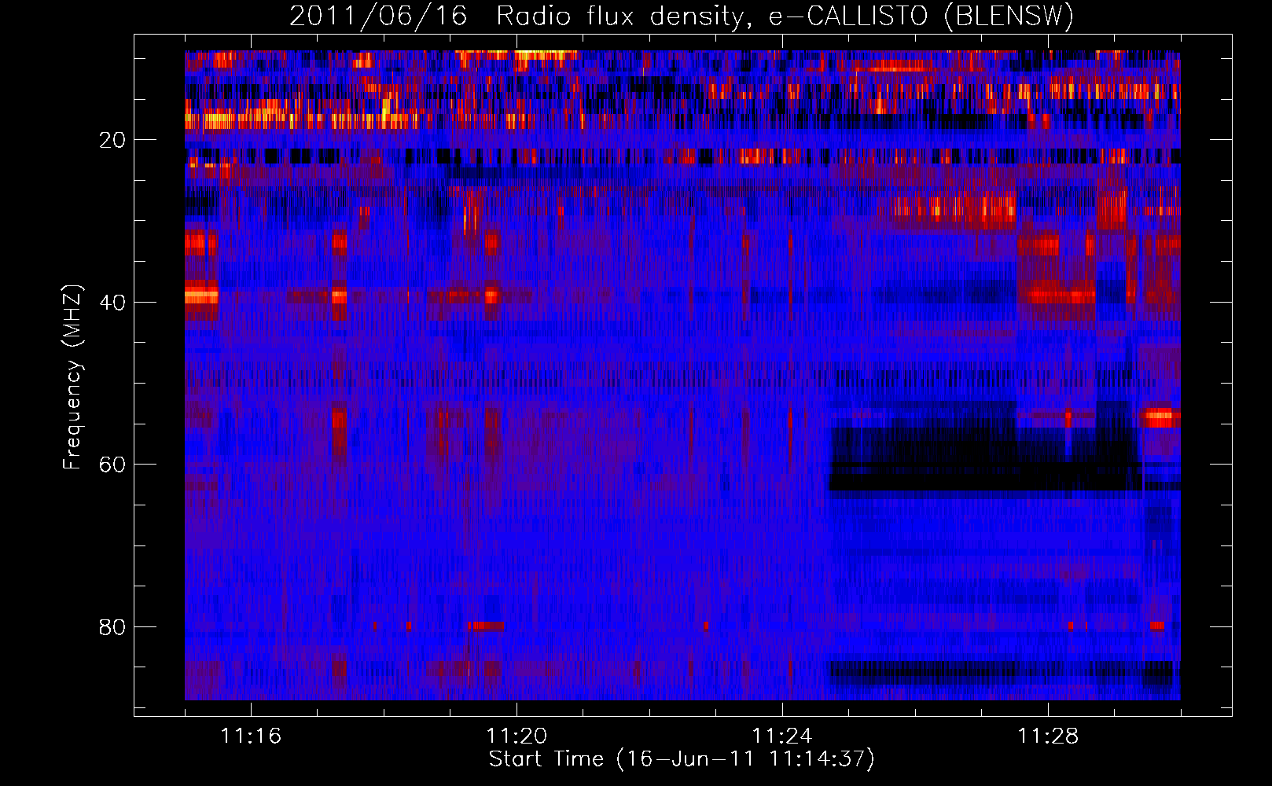Click the 11:20 time tick label
The width and height of the screenshot is (1272, 786).
coord(517,736)
